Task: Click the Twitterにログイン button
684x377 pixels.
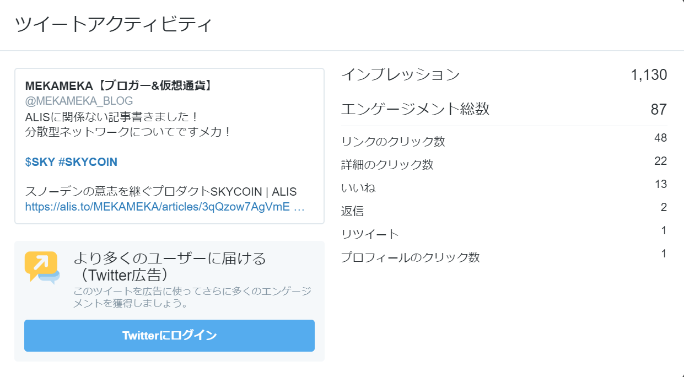Action: (169, 335)
